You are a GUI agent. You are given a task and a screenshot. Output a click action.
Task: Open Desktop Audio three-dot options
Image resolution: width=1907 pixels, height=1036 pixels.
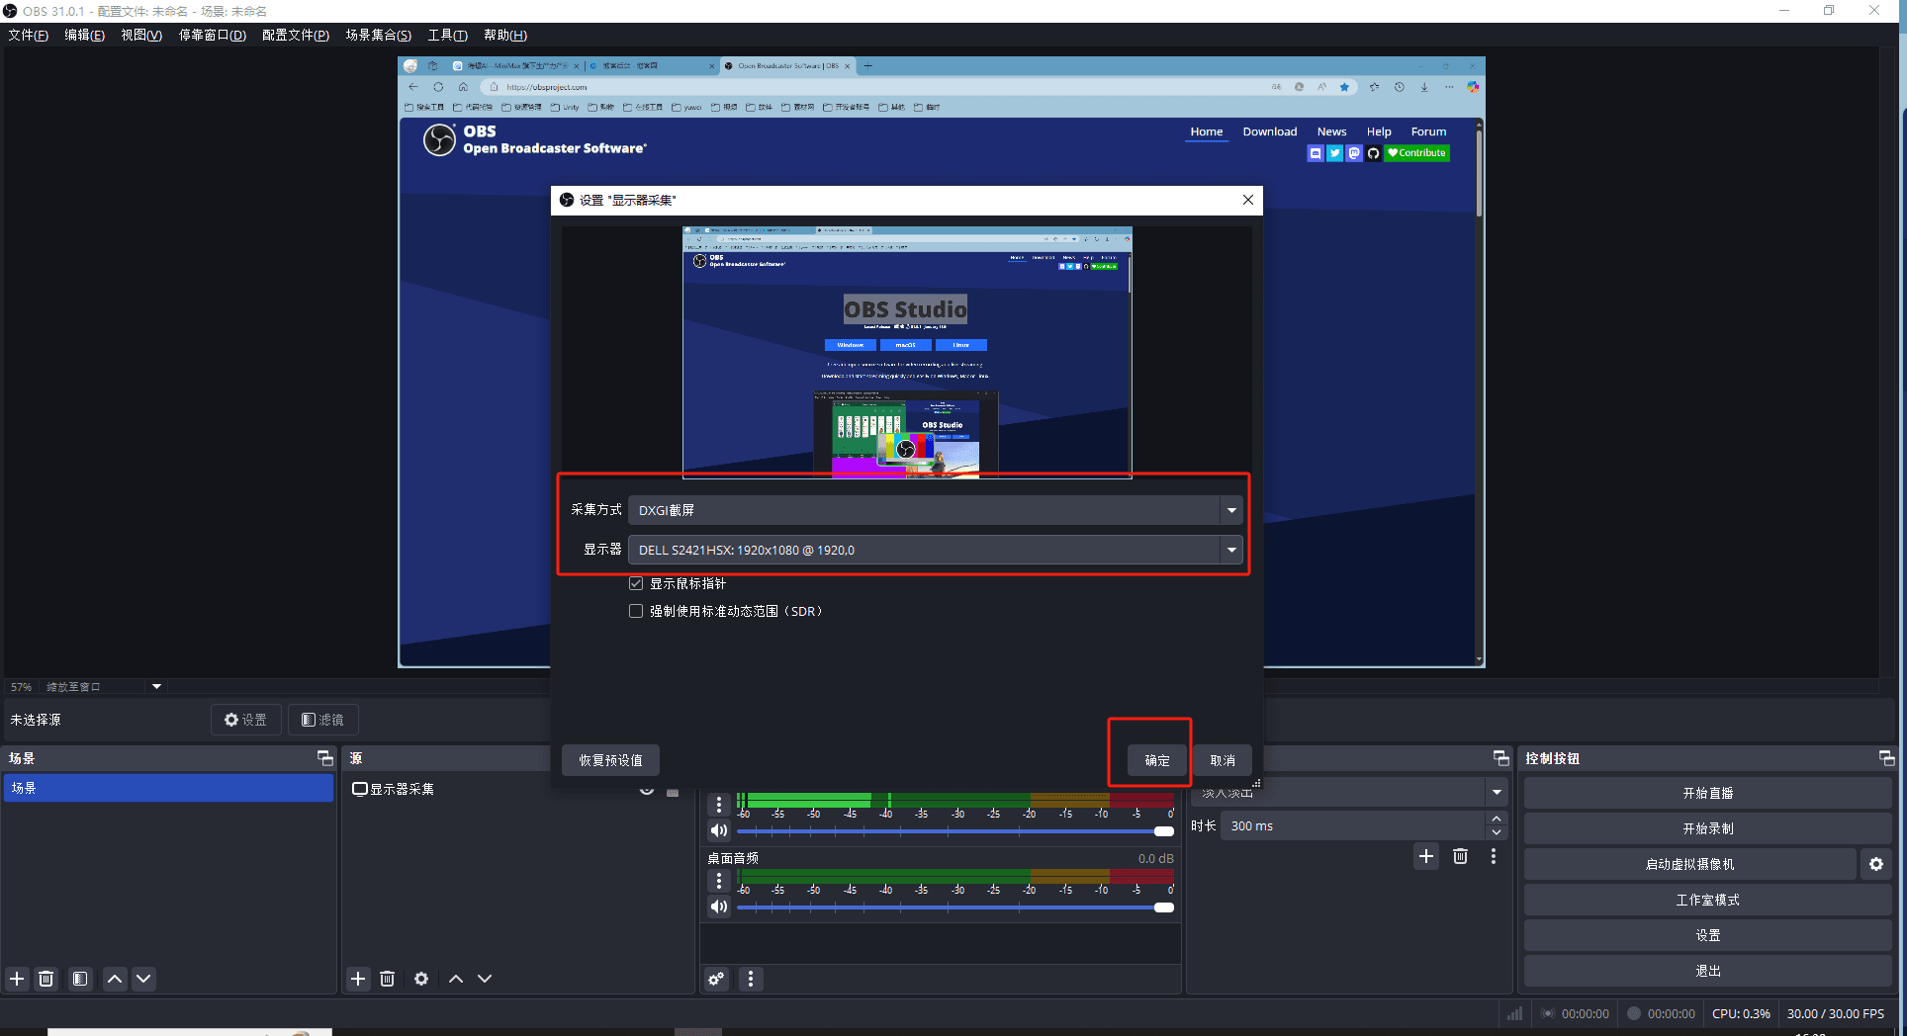[x=719, y=880]
